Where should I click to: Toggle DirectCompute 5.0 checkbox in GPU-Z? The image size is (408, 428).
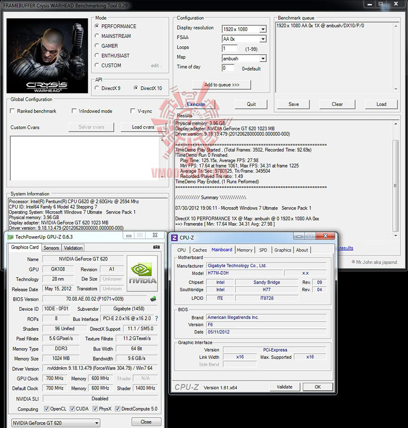117,409
